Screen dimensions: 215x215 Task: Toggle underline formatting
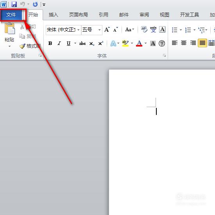click(x=68, y=43)
